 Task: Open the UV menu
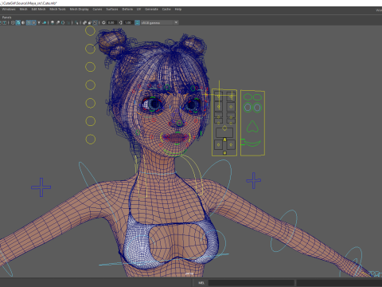pos(138,9)
